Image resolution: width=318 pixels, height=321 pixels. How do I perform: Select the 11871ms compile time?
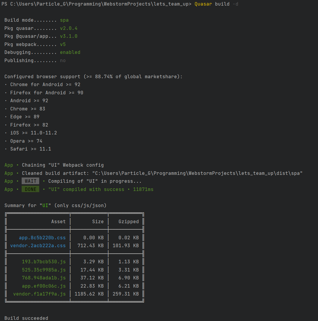click(144, 189)
